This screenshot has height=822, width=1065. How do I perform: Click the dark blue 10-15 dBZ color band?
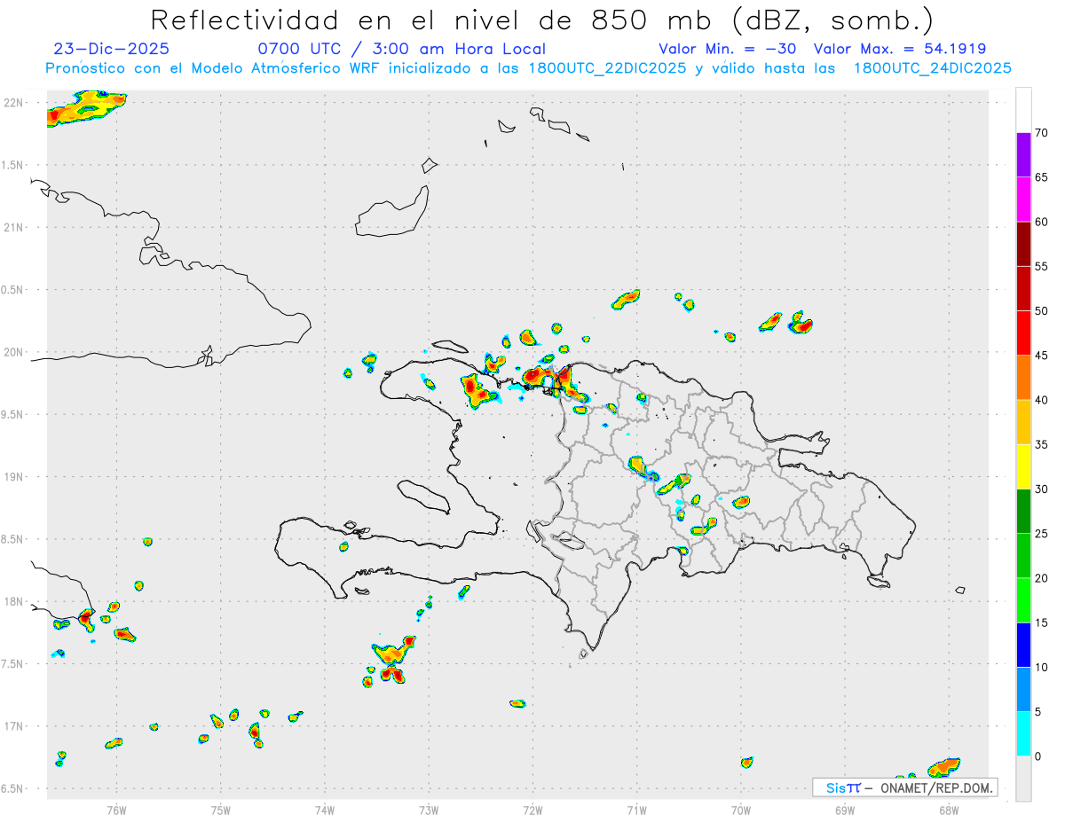[1023, 646]
